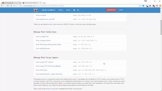Click 'Scan using TCP SYN scan (default)'

[48, 66]
